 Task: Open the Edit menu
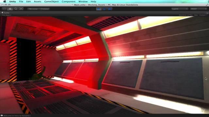point(28,2)
